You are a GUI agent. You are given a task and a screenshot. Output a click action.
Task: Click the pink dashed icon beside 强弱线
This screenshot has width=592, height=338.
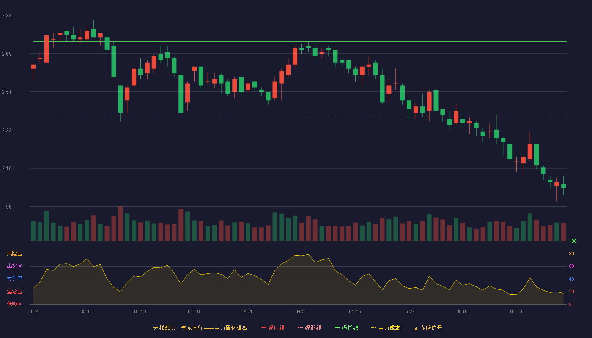[x=301, y=328]
